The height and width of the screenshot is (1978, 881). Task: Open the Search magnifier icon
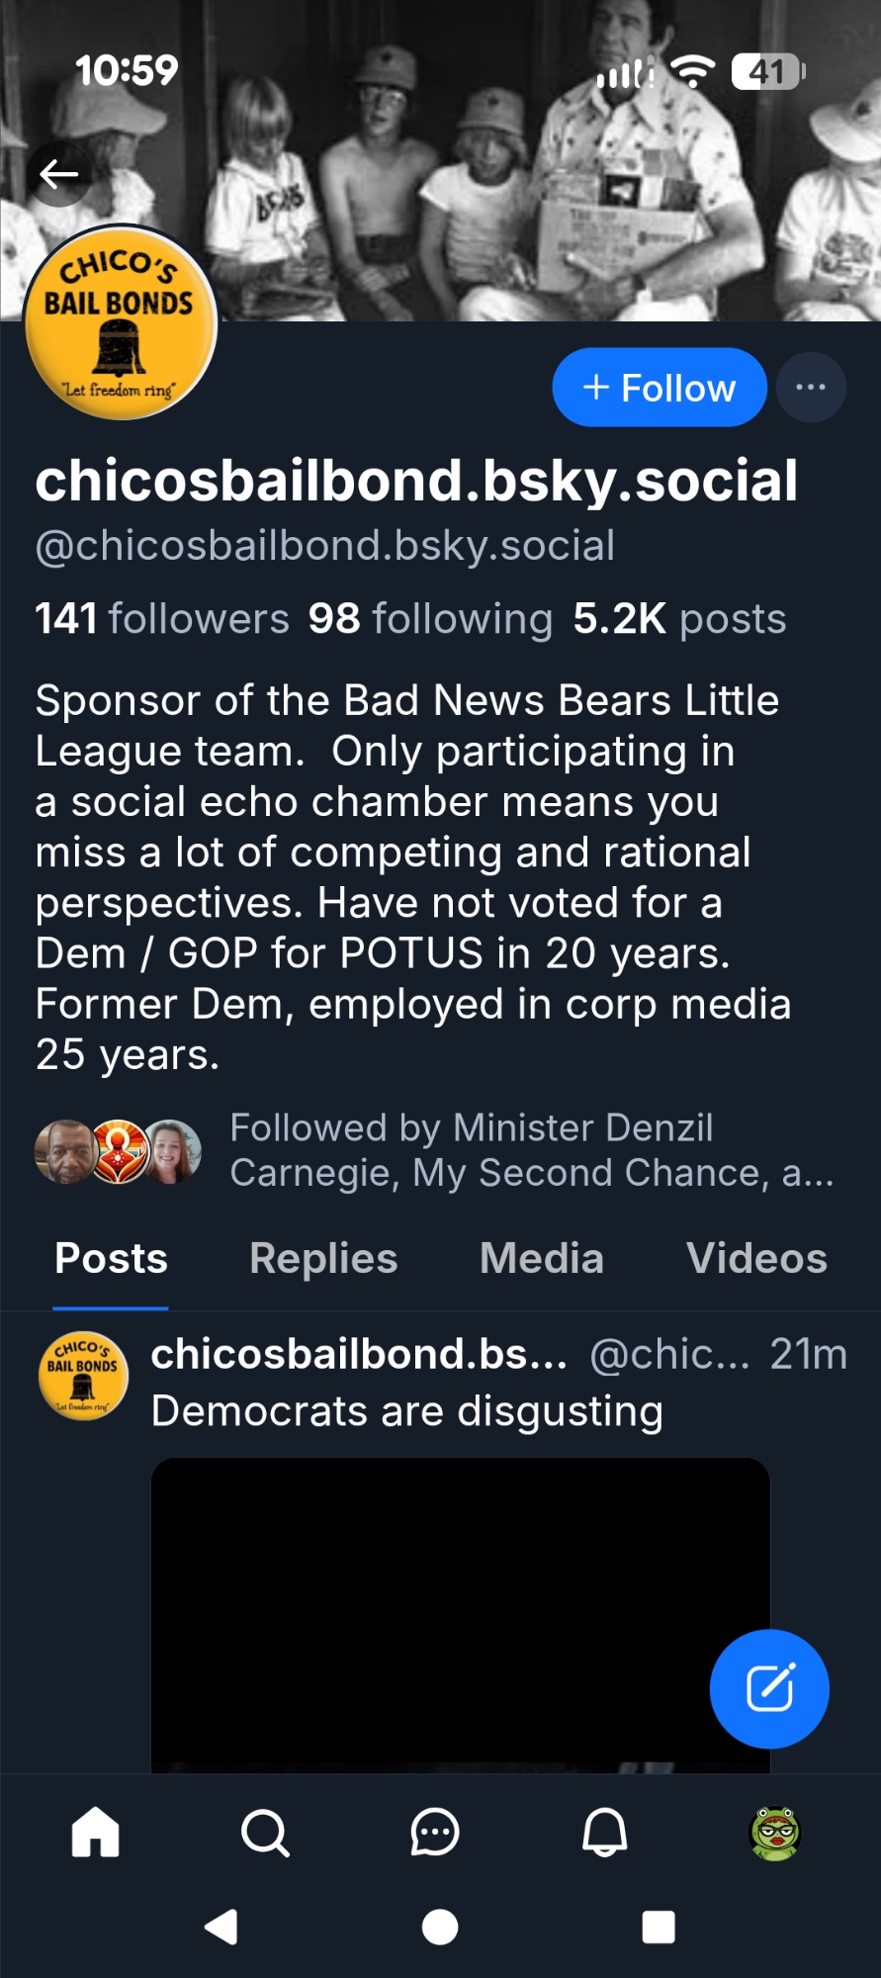point(265,1833)
